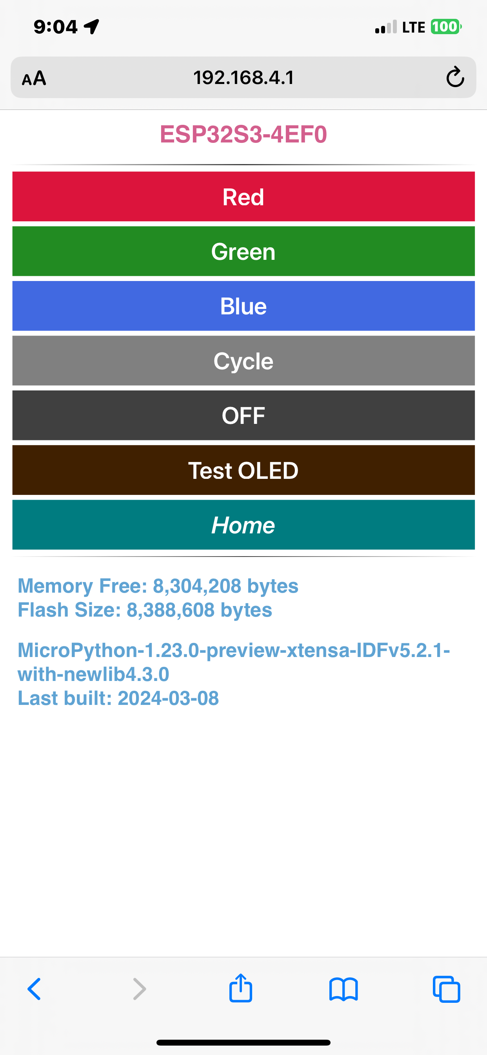Tap the Safari forward arrow
Viewport: 487px width, 1055px height.
click(x=139, y=989)
